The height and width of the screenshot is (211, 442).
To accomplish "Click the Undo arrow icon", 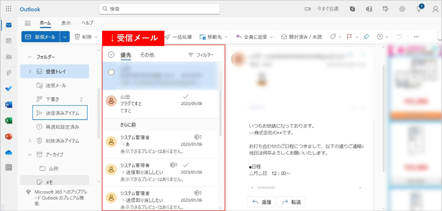I will (x=400, y=37).
